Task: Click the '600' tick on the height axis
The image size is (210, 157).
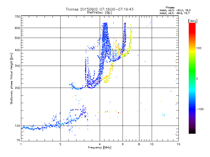Action: coord(17,28)
